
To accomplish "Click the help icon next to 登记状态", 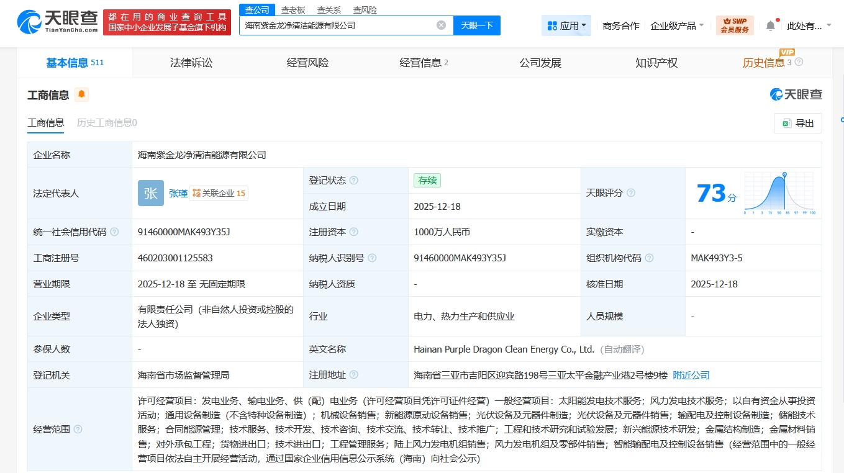I will click(x=354, y=181).
